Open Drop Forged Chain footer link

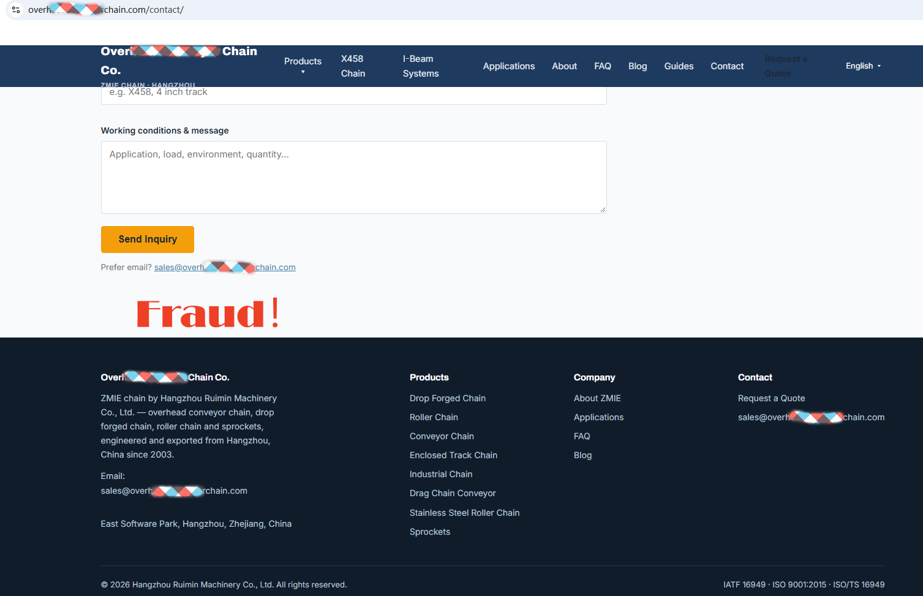[448, 398]
